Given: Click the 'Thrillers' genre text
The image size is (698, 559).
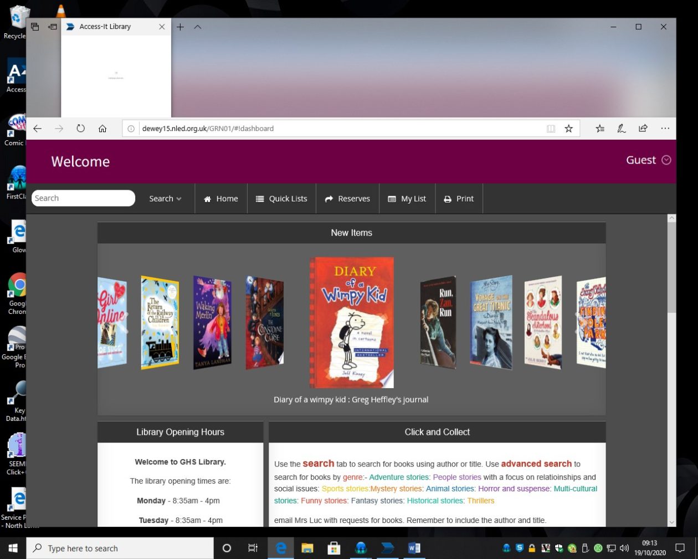Looking at the screenshot, I should coord(481,500).
